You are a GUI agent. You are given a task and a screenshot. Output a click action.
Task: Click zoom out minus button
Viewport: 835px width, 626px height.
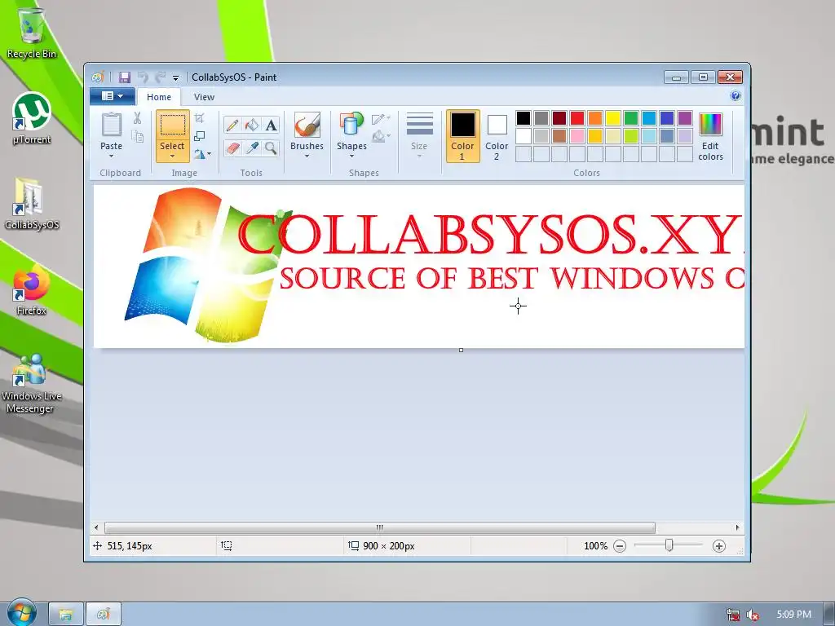click(620, 546)
